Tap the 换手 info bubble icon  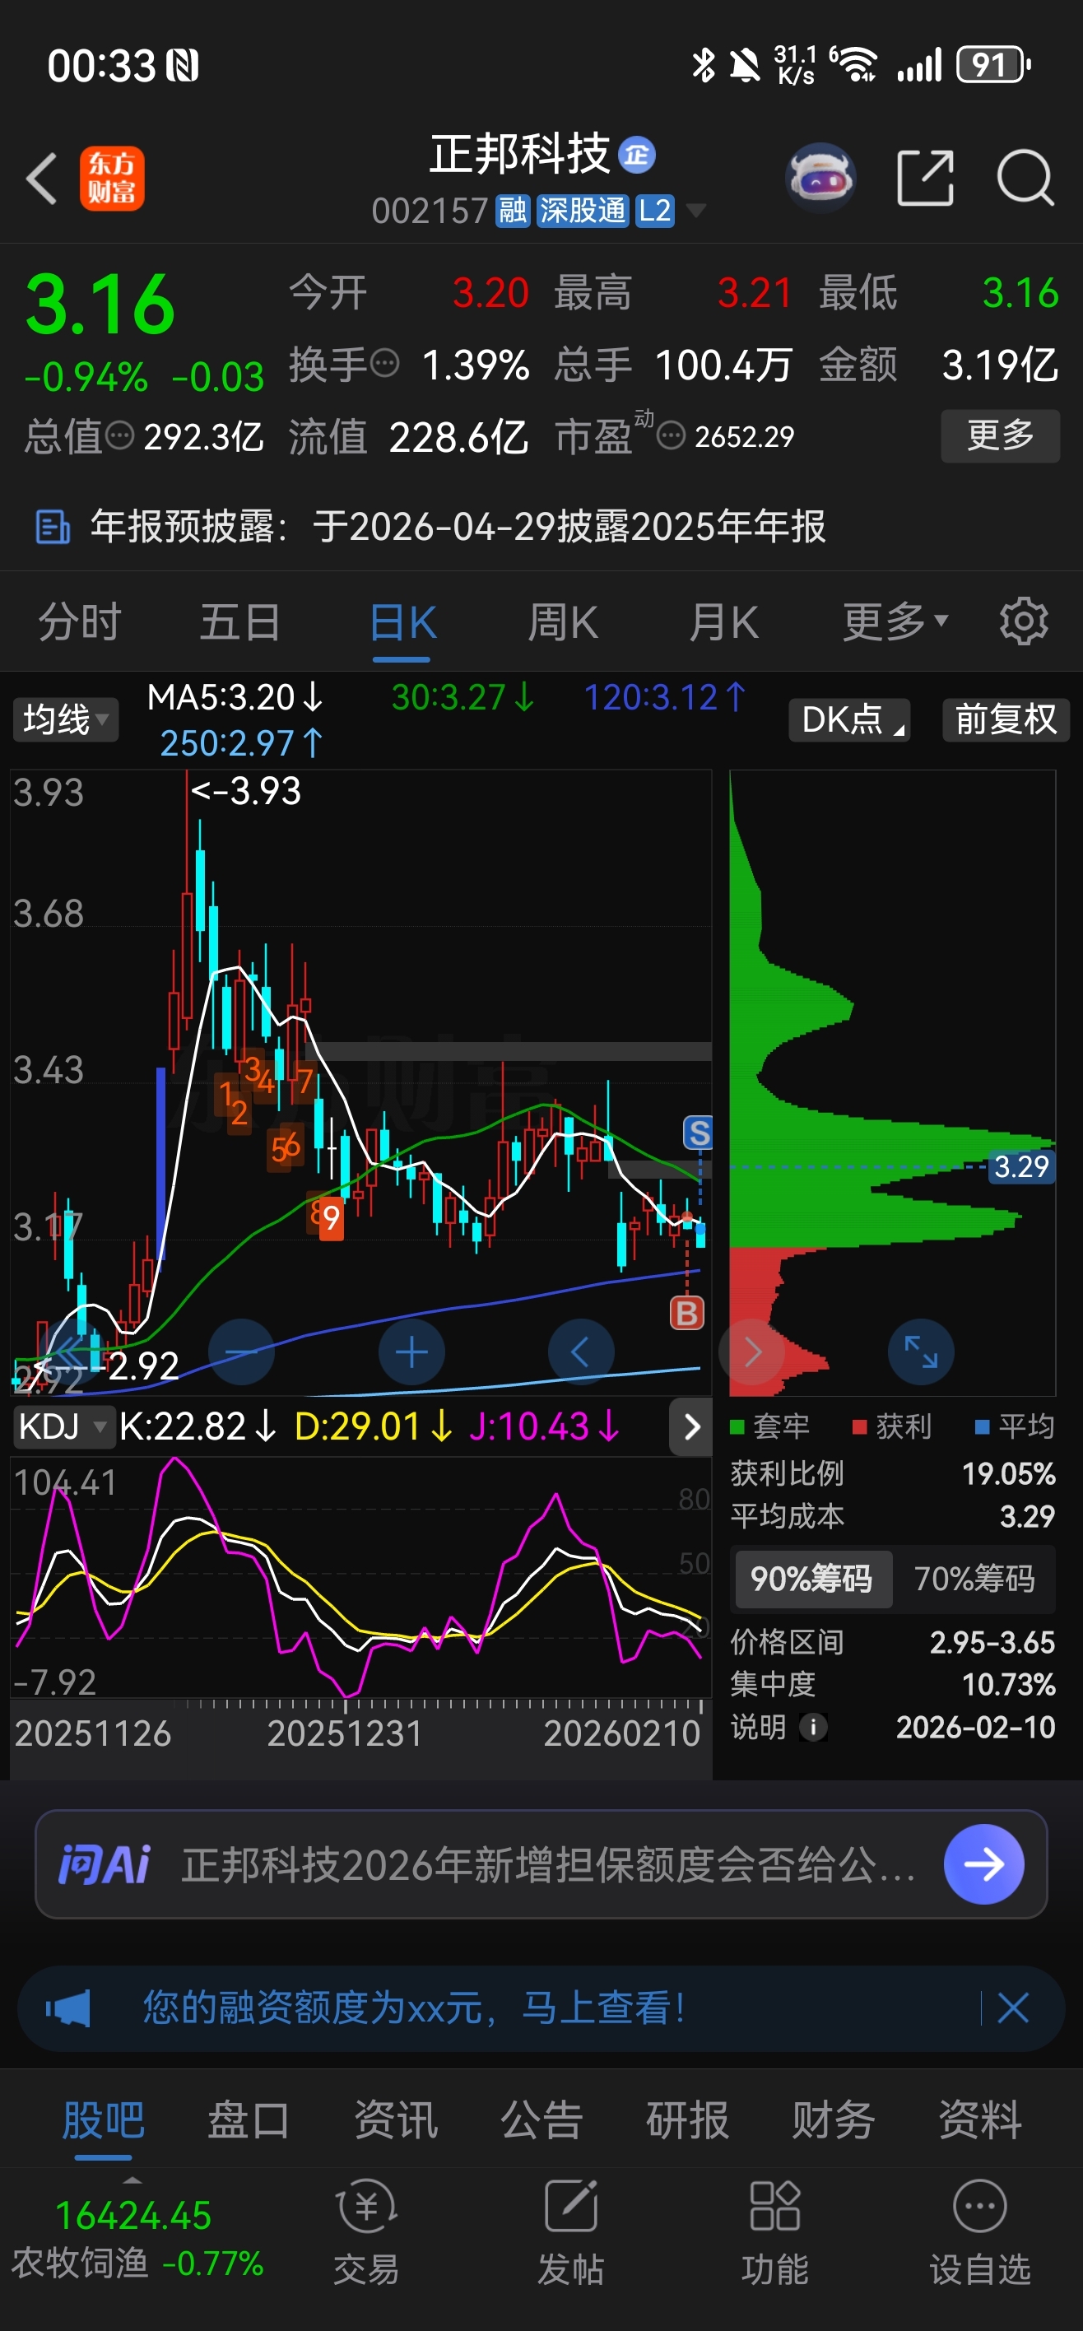point(384,364)
